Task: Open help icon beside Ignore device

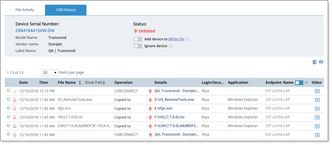Action: (x=171, y=46)
